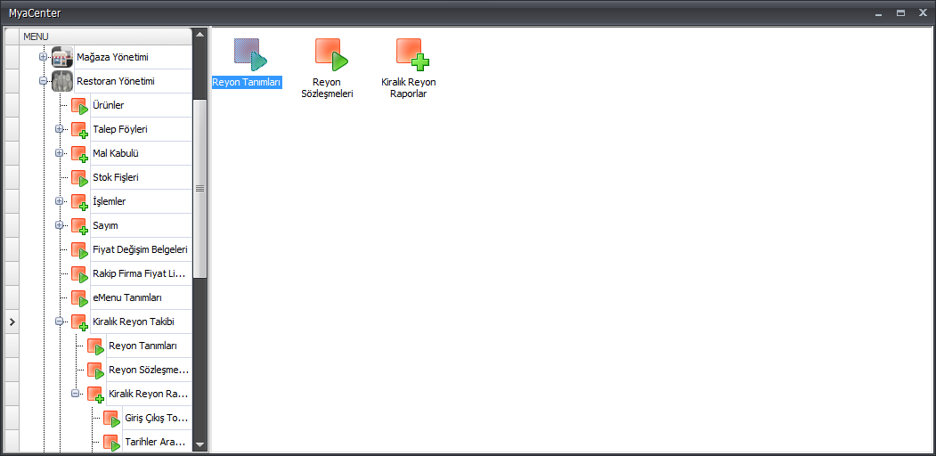Click the icon next to Mal Kabulü
The height and width of the screenshot is (456, 936).
(x=80, y=154)
